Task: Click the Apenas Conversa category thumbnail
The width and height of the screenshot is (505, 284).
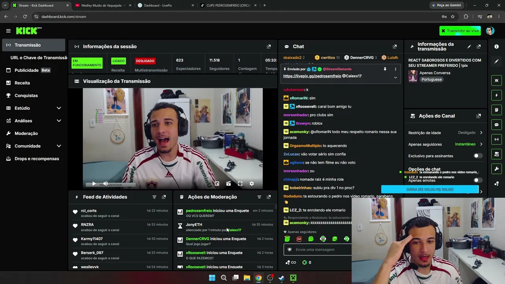Action: (413, 76)
